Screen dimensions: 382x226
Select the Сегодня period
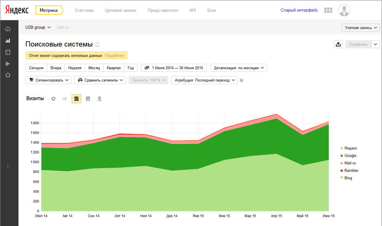pyautogui.click(x=36, y=68)
